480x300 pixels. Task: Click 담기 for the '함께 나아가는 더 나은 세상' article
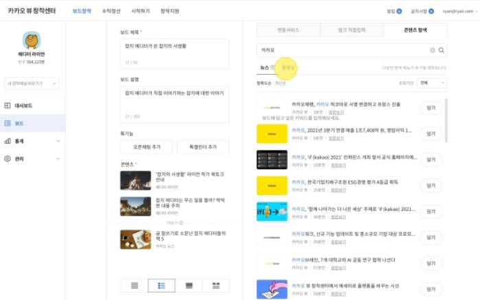[x=431, y=211]
